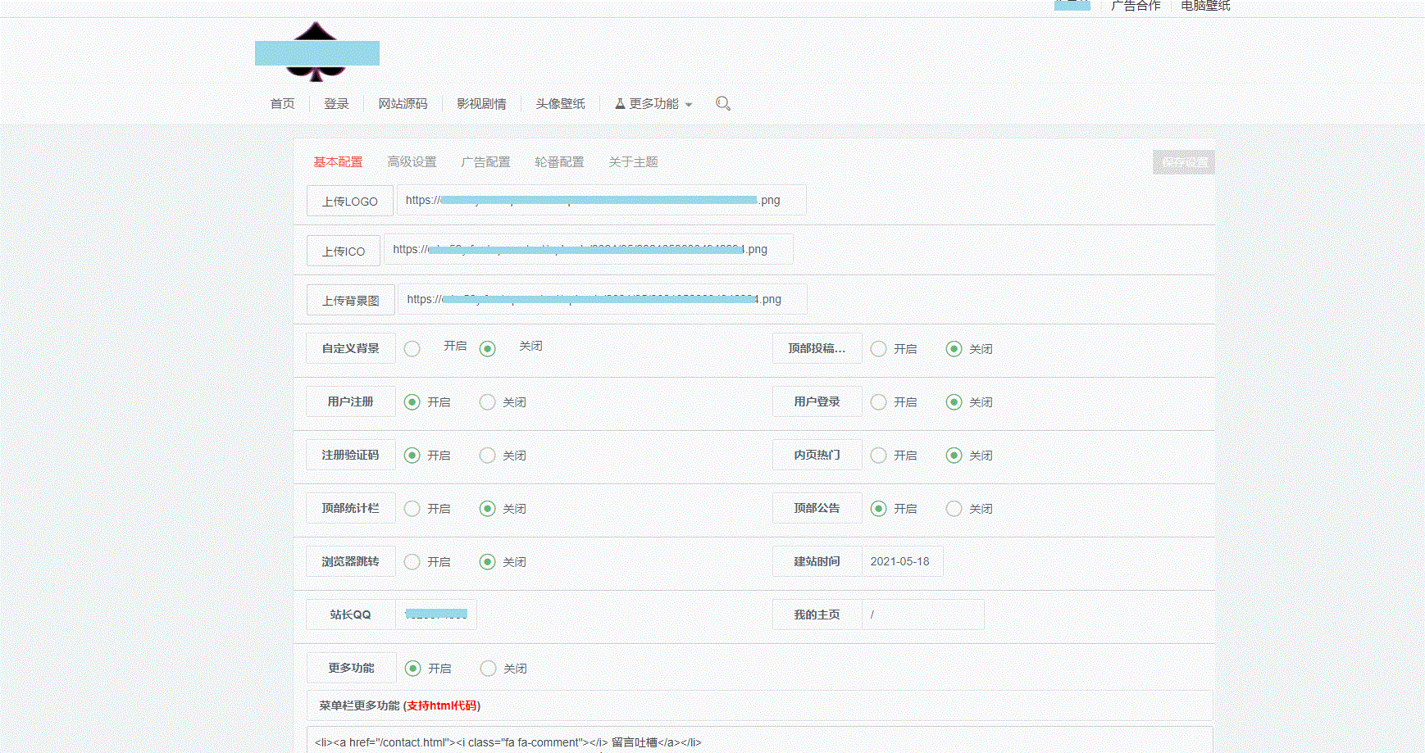
Task: Click the 上传ICO button
Action: click(344, 251)
